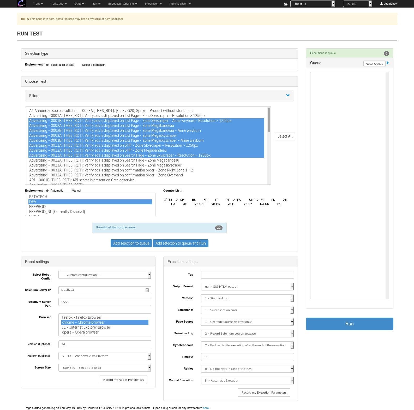This screenshot has width=414, height=410.
Task: Click Add selection to queue and Run
Action: [181, 243]
